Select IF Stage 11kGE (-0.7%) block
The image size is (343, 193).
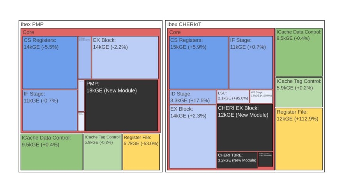[x=50, y=110]
